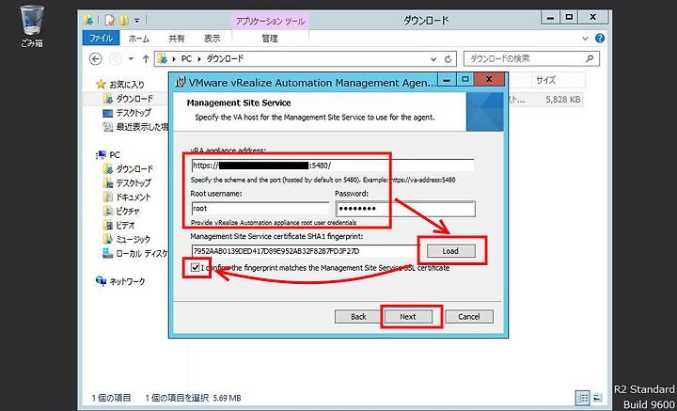Focus the Root username field
Viewport: 677px width, 411px height.
coord(260,208)
